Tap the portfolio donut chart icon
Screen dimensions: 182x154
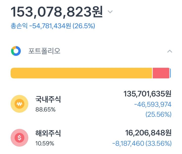16,51
